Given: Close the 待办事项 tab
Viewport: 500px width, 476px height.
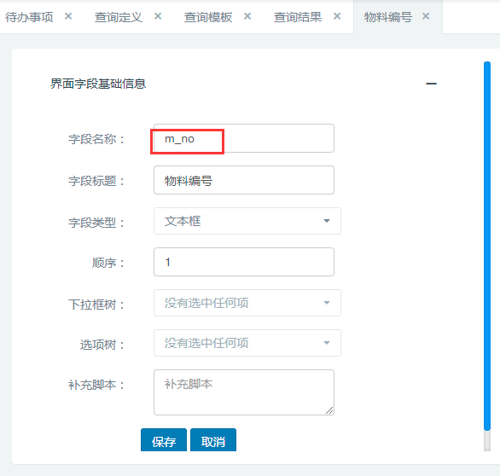Looking at the screenshot, I should 68,16.
